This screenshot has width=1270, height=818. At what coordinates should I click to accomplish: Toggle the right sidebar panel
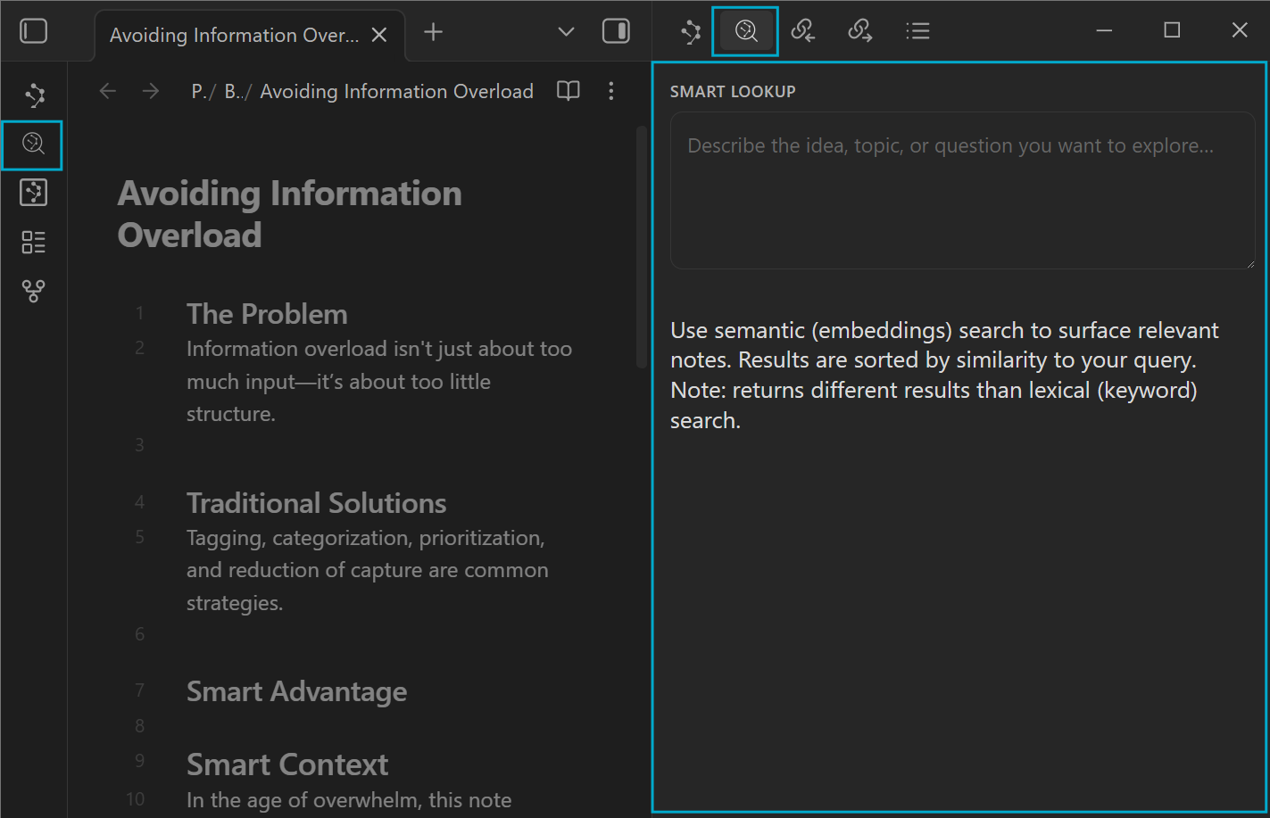[616, 31]
